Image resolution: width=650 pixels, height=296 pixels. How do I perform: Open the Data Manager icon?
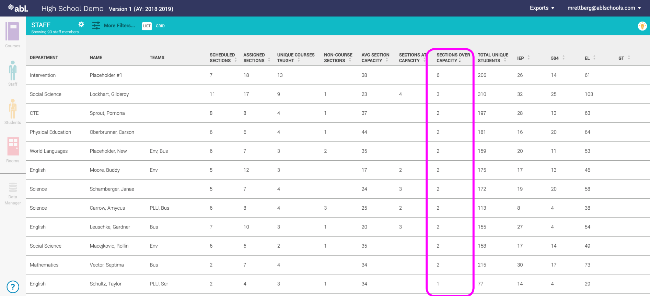point(13,187)
